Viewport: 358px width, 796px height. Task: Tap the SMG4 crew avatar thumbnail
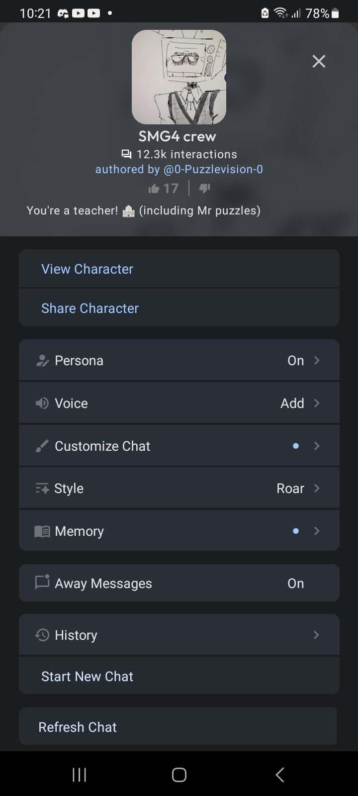[179, 77]
